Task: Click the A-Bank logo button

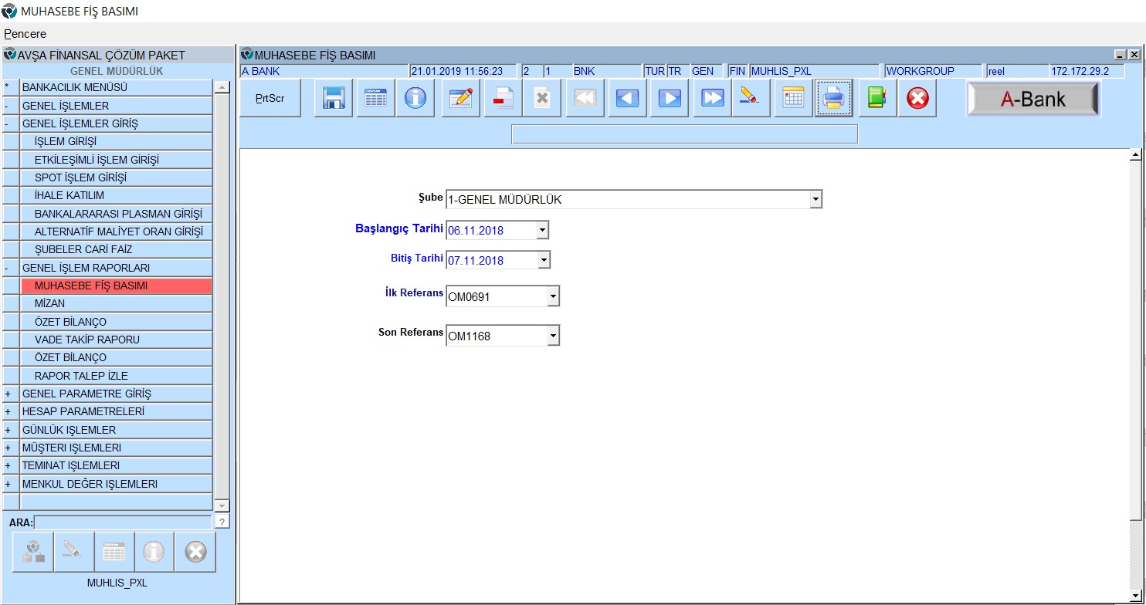Action: click(x=1033, y=99)
